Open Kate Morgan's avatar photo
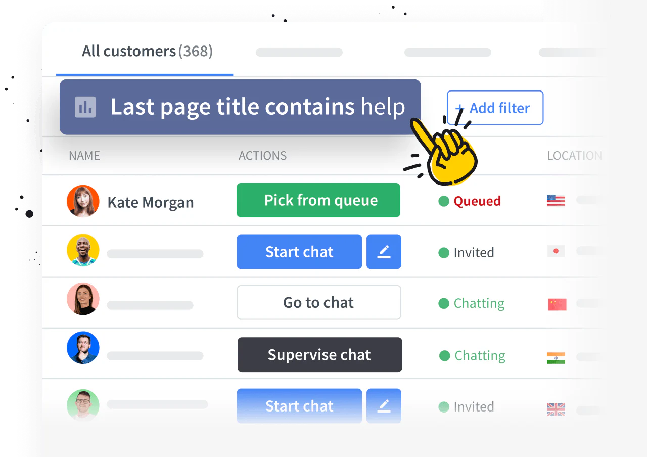This screenshot has height=457, width=647. tap(83, 201)
